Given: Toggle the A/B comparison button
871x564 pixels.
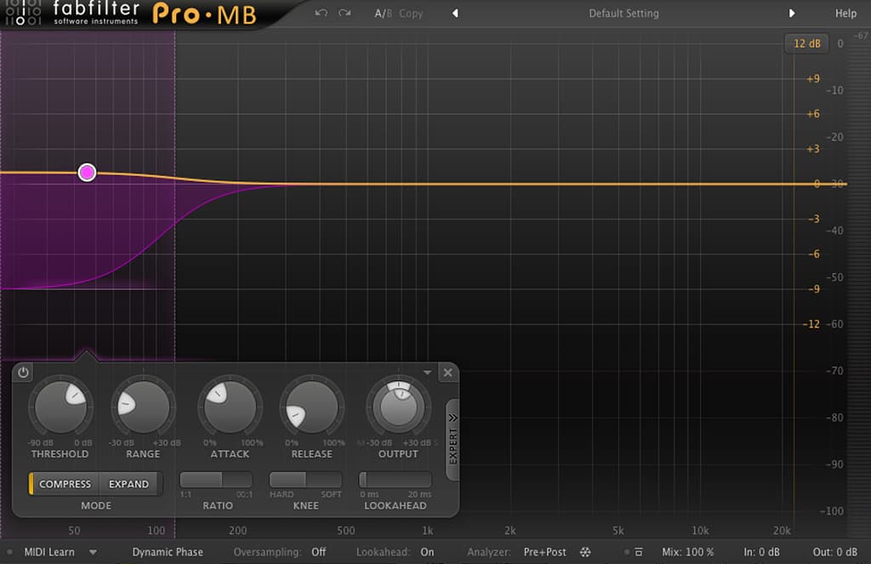Looking at the screenshot, I should [384, 14].
